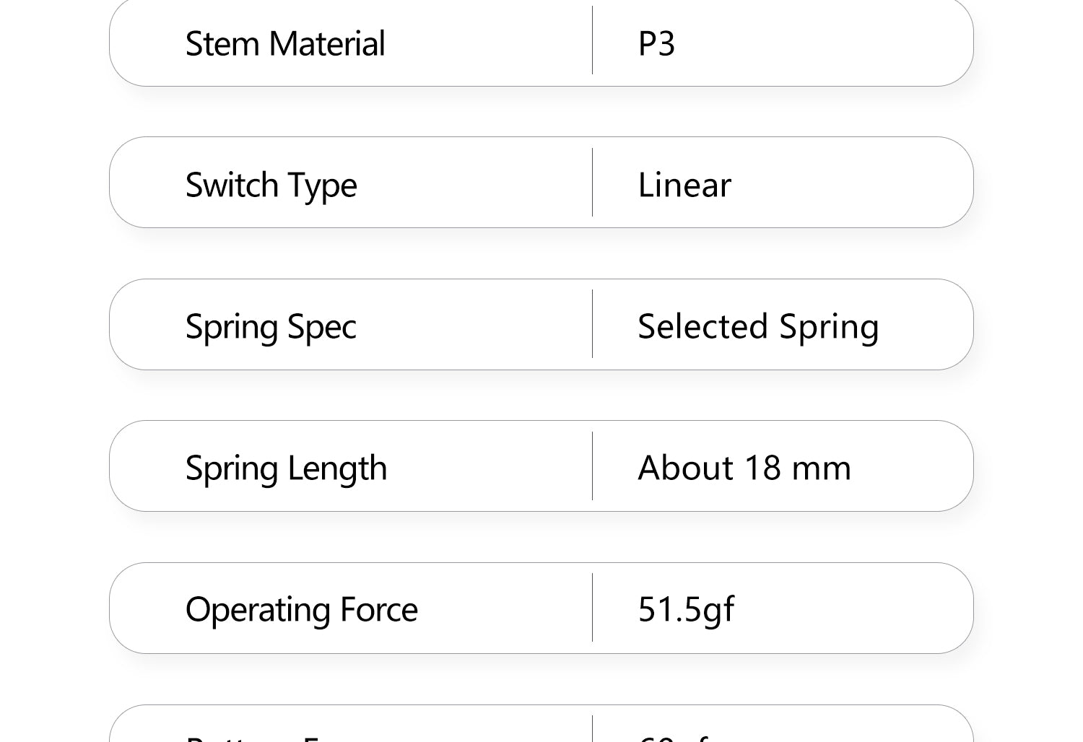Click the About 18 mm value
Screen dimensions: 1083x742
point(744,468)
